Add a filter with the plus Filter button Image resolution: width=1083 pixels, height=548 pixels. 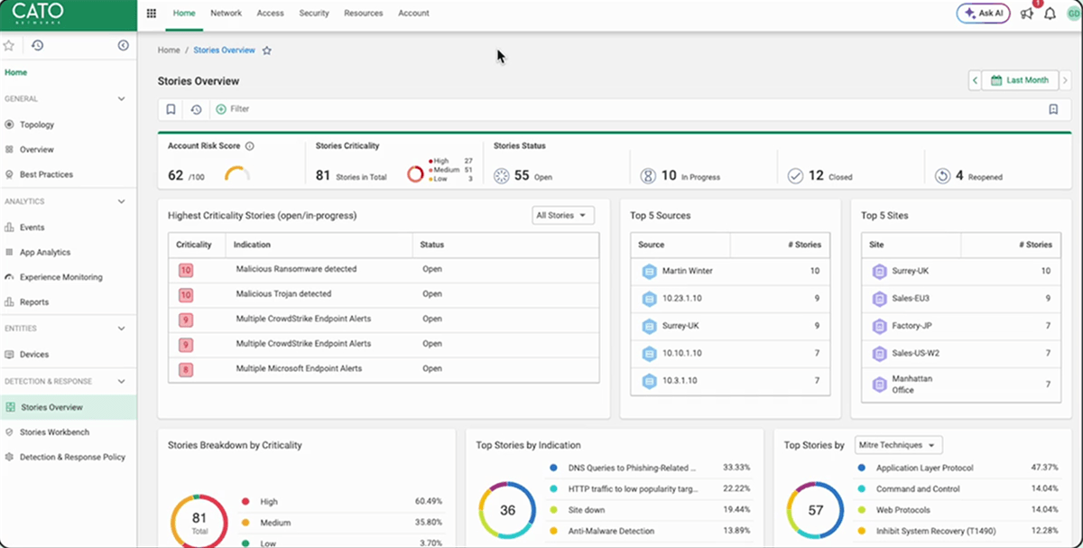point(232,109)
